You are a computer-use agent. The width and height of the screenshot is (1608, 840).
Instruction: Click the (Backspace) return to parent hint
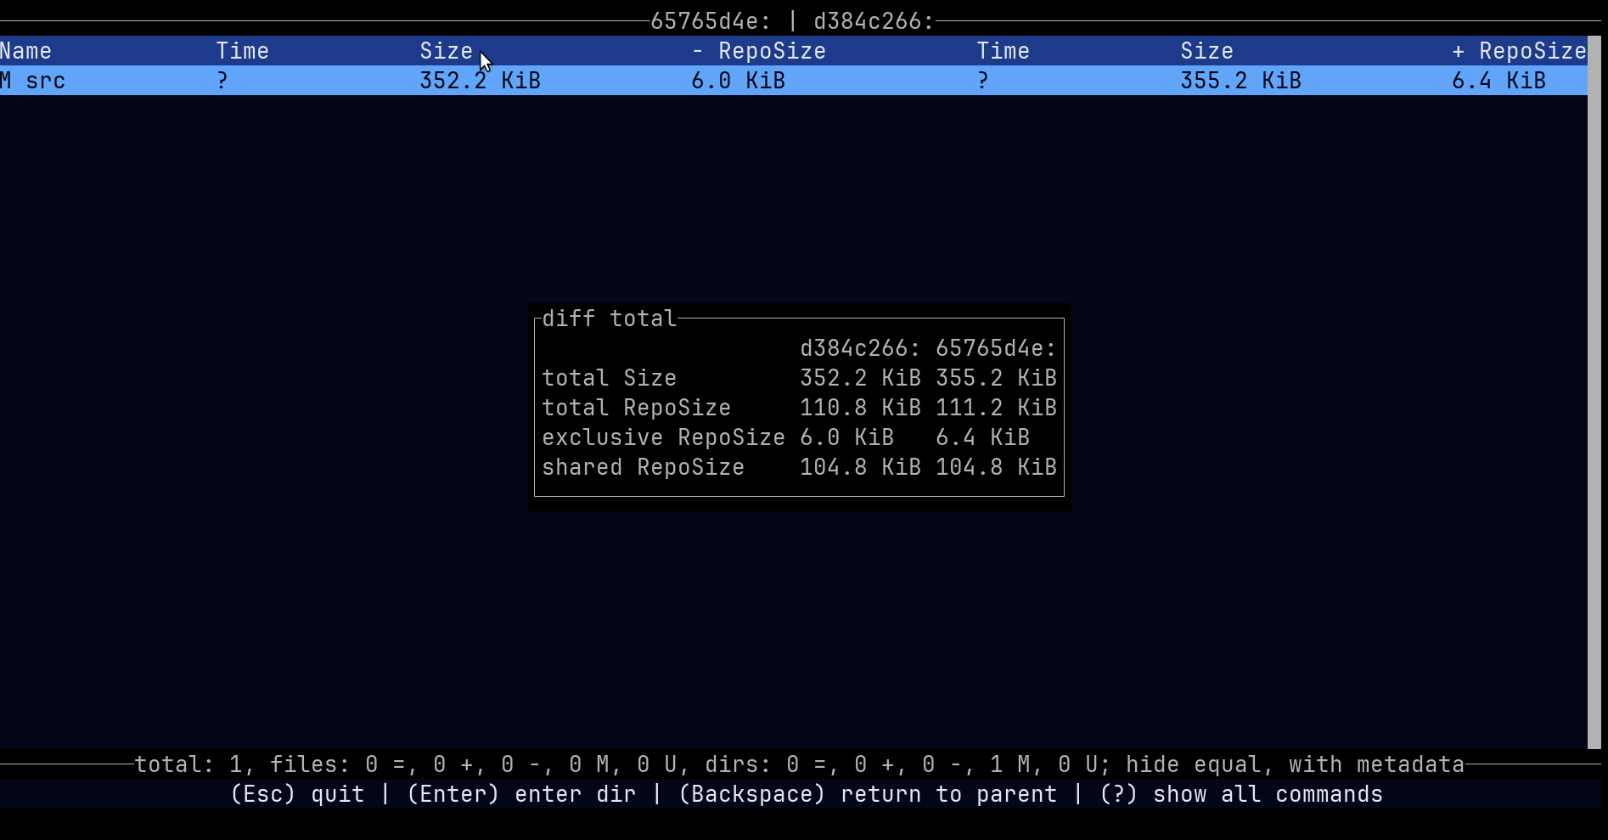867,794
